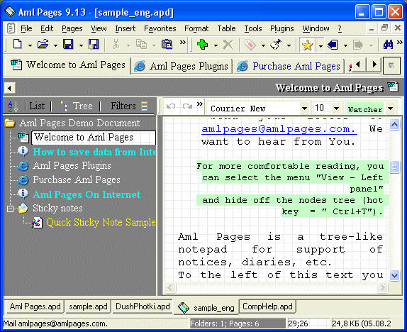
Task: Paste from the clipboard icon
Action: [167, 45]
